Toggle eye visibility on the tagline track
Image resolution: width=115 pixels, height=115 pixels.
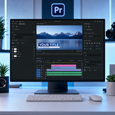(x=43, y=68)
